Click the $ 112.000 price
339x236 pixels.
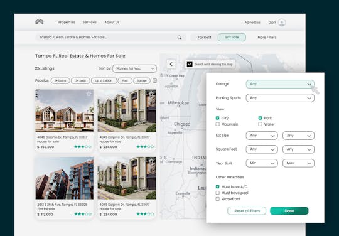[45, 215]
